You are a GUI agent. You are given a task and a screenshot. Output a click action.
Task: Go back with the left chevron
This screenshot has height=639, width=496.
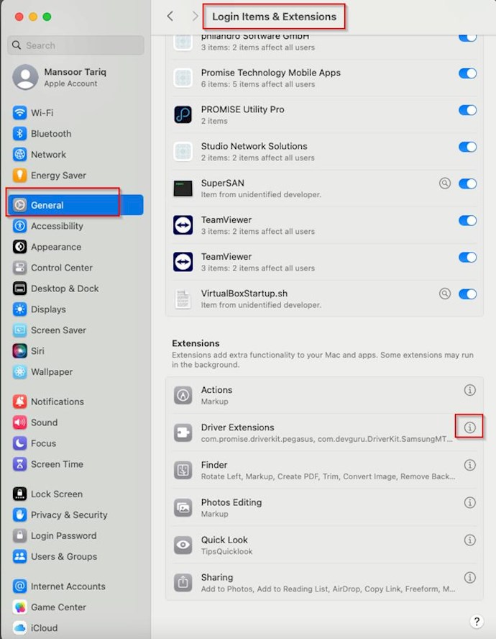(170, 16)
